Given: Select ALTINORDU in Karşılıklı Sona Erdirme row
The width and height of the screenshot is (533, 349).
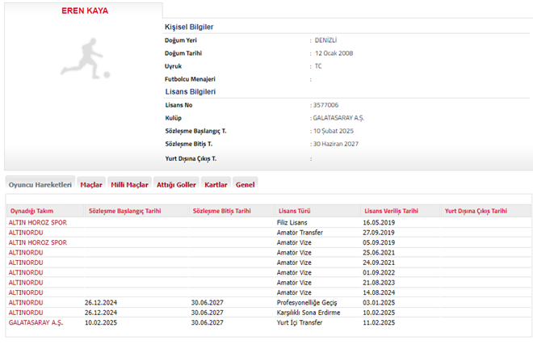Looking at the screenshot, I should click(x=25, y=312).
